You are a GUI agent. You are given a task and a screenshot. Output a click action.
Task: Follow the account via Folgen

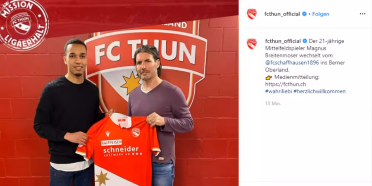click(x=320, y=14)
